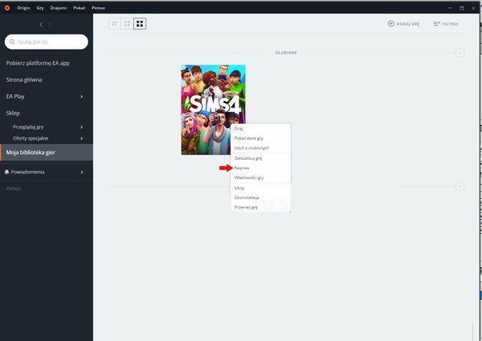Expand the Powiadomienia chevron

(82, 173)
